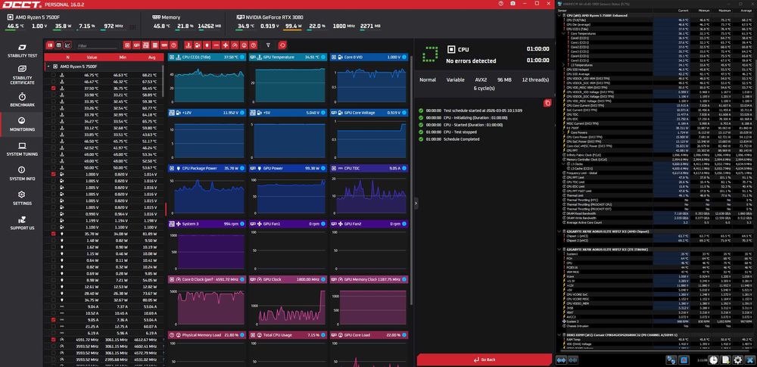Check the 50.00 °C sensor row checkbox
This screenshot has height=367, width=757.
coord(54,167)
